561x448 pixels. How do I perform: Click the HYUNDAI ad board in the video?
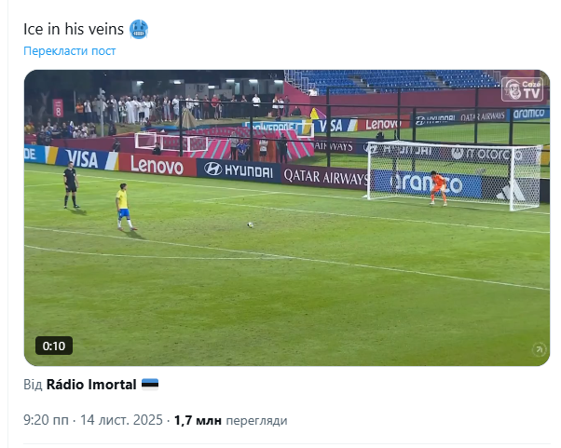[239, 170]
